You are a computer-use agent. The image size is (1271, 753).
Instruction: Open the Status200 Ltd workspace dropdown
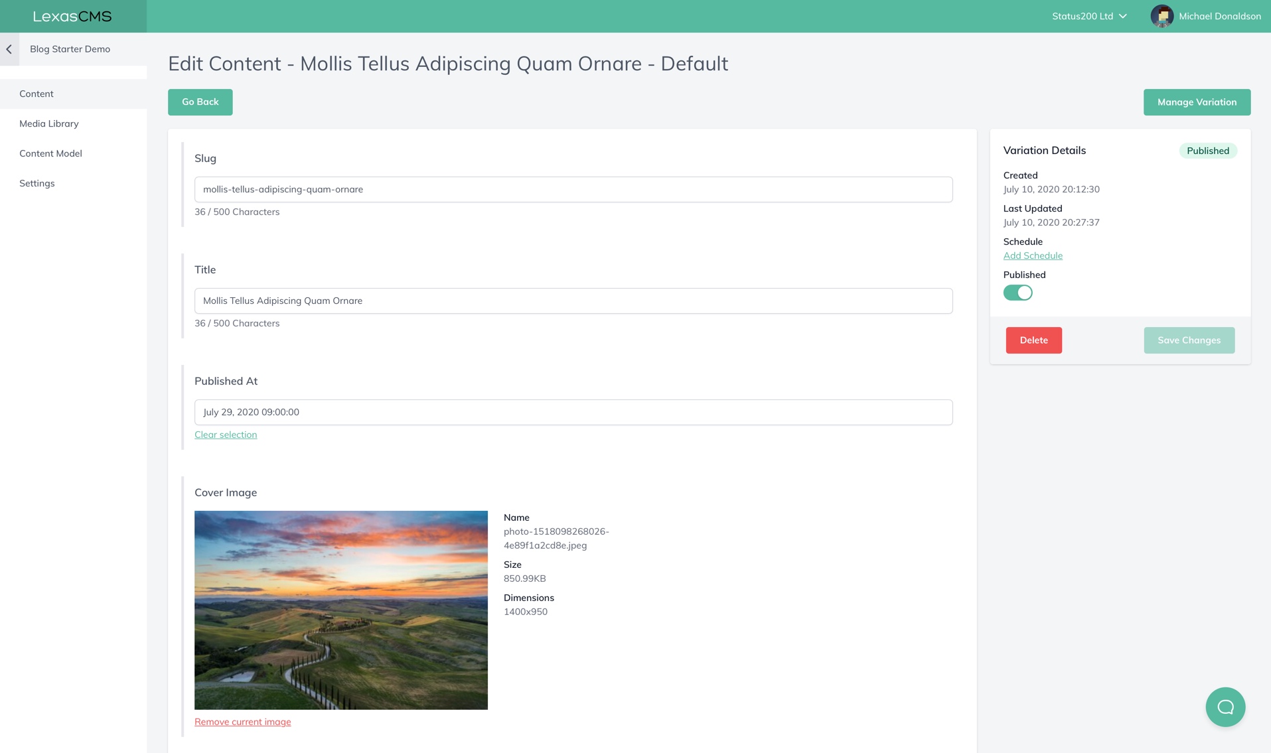click(x=1088, y=16)
